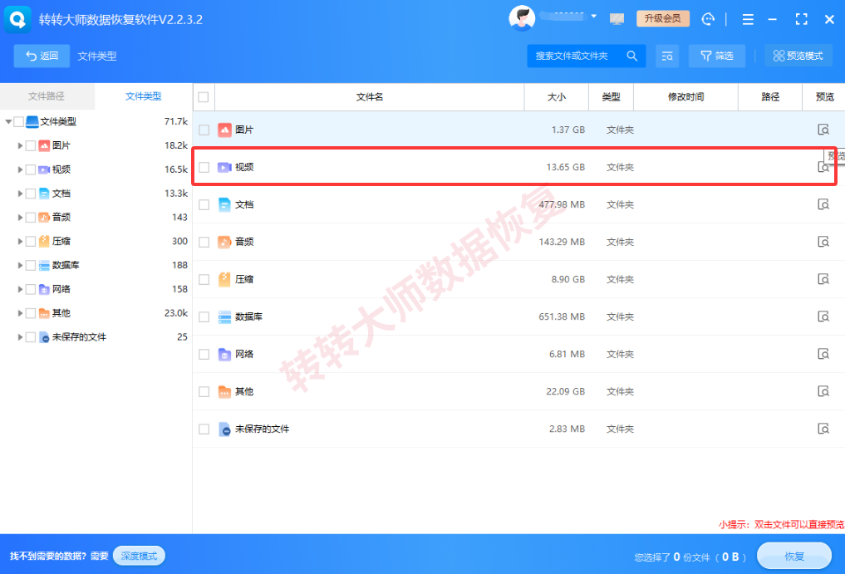Expand the 视频 tree node

(x=20, y=169)
